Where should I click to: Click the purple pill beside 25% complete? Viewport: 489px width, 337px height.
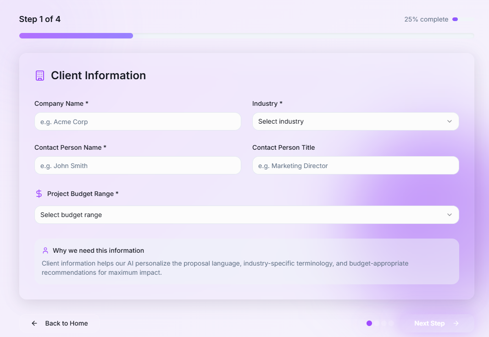coord(455,19)
